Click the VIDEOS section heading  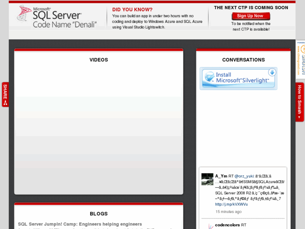[99, 60]
